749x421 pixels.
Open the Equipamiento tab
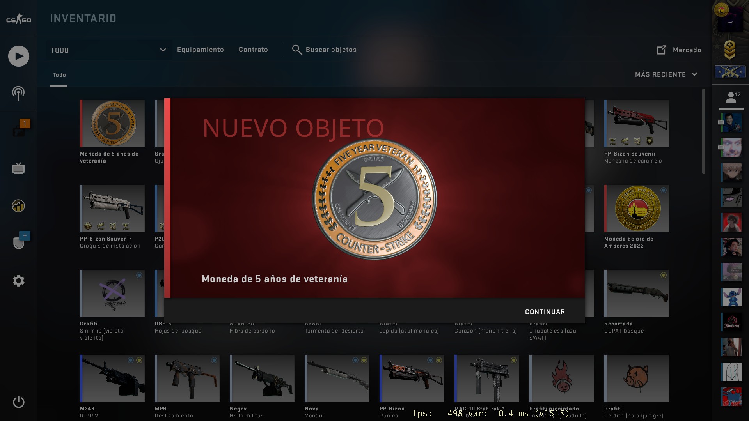point(200,50)
